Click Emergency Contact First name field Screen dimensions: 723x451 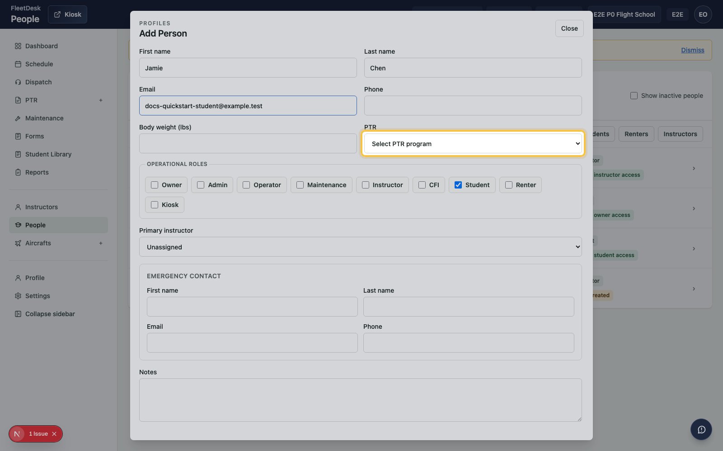252,307
